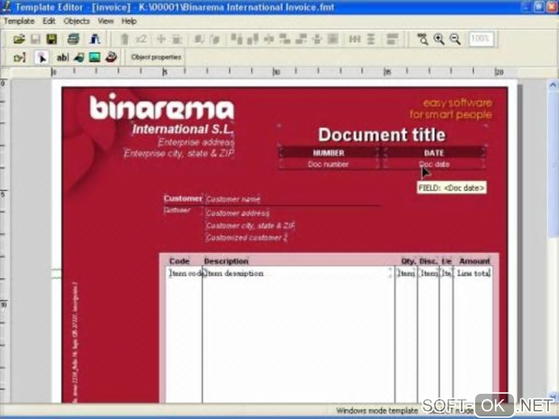The image size is (559, 419).
Task: Open the Help menu
Action: click(x=129, y=21)
